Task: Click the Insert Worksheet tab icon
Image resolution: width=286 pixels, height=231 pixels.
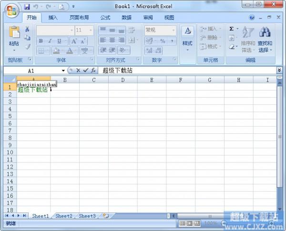Action: tap(105, 216)
